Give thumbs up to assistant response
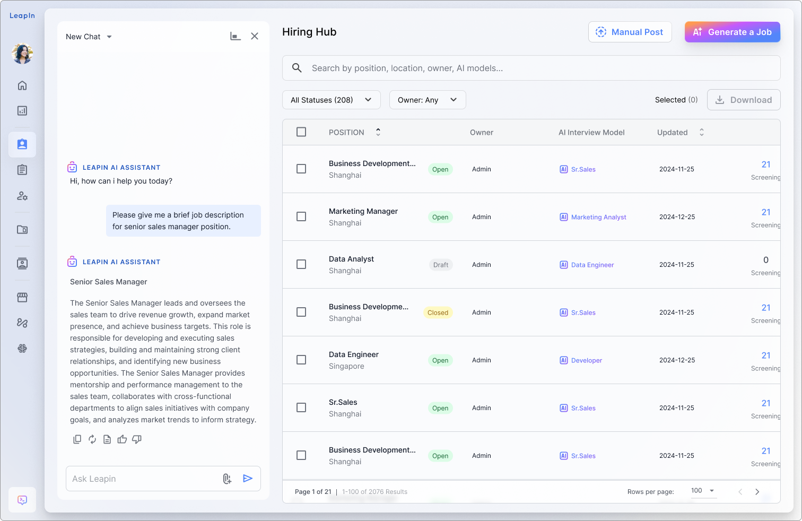Screen dimensions: 802x521 pos(122,439)
